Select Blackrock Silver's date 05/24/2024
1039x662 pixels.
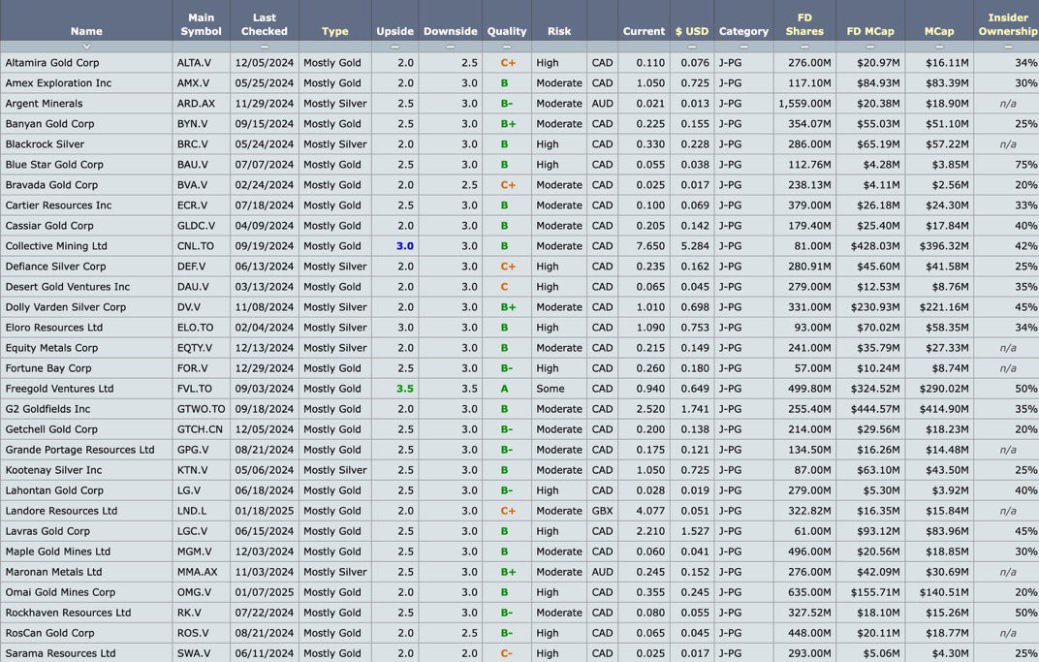pos(265,144)
